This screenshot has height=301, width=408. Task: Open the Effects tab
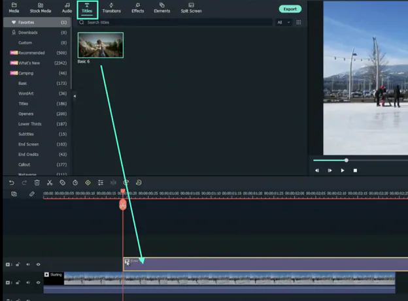138,8
